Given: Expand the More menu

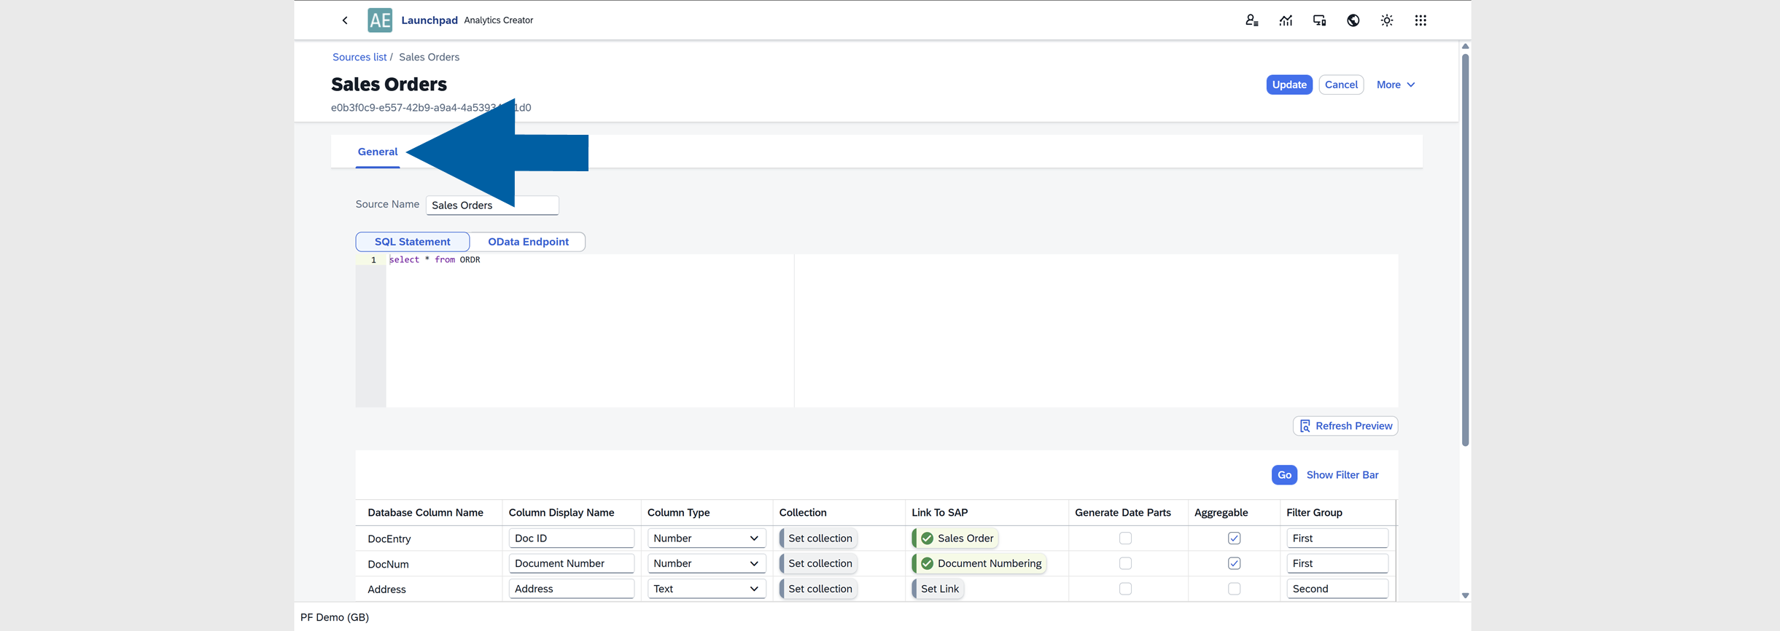Looking at the screenshot, I should pyautogui.click(x=1395, y=85).
